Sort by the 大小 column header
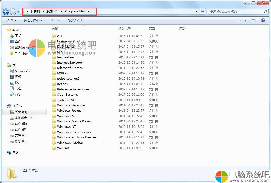Viewport: 271px width, 183px height. click(182, 28)
